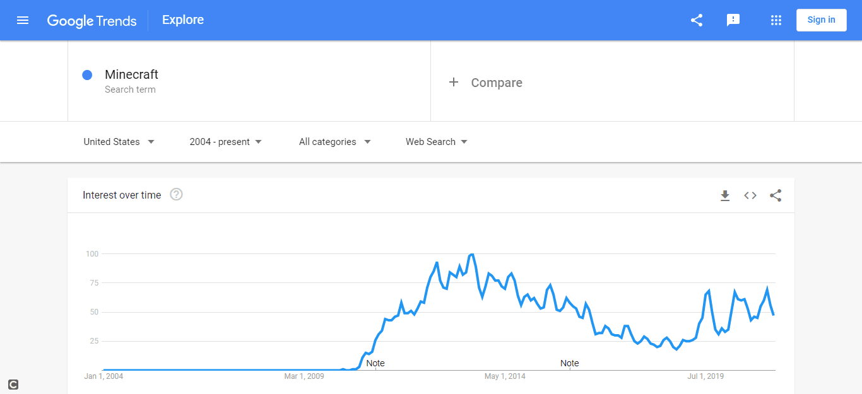This screenshot has height=394, width=862.
Task: Change the region from United States
Action: (118, 141)
